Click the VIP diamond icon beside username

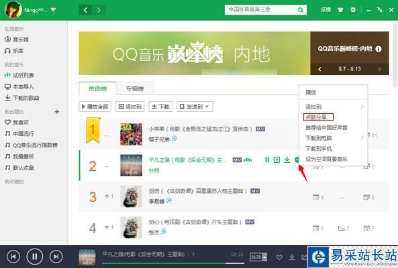pos(53,10)
